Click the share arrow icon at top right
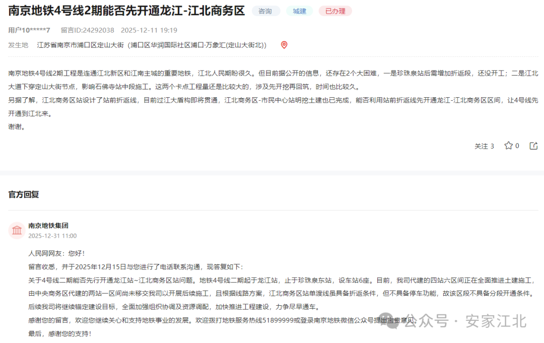 (x=533, y=146)
